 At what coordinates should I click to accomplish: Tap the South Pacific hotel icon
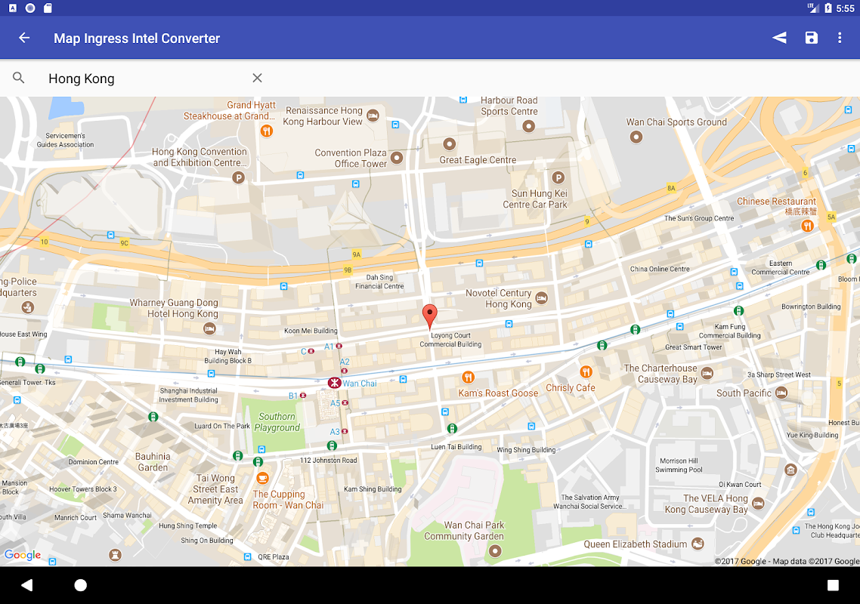(781, 393)
